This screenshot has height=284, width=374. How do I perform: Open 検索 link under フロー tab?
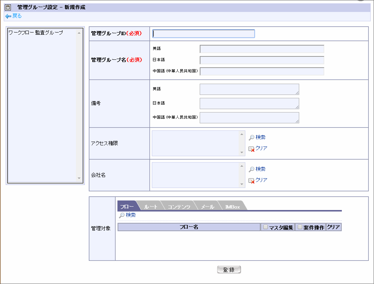[x=131, y=215]
